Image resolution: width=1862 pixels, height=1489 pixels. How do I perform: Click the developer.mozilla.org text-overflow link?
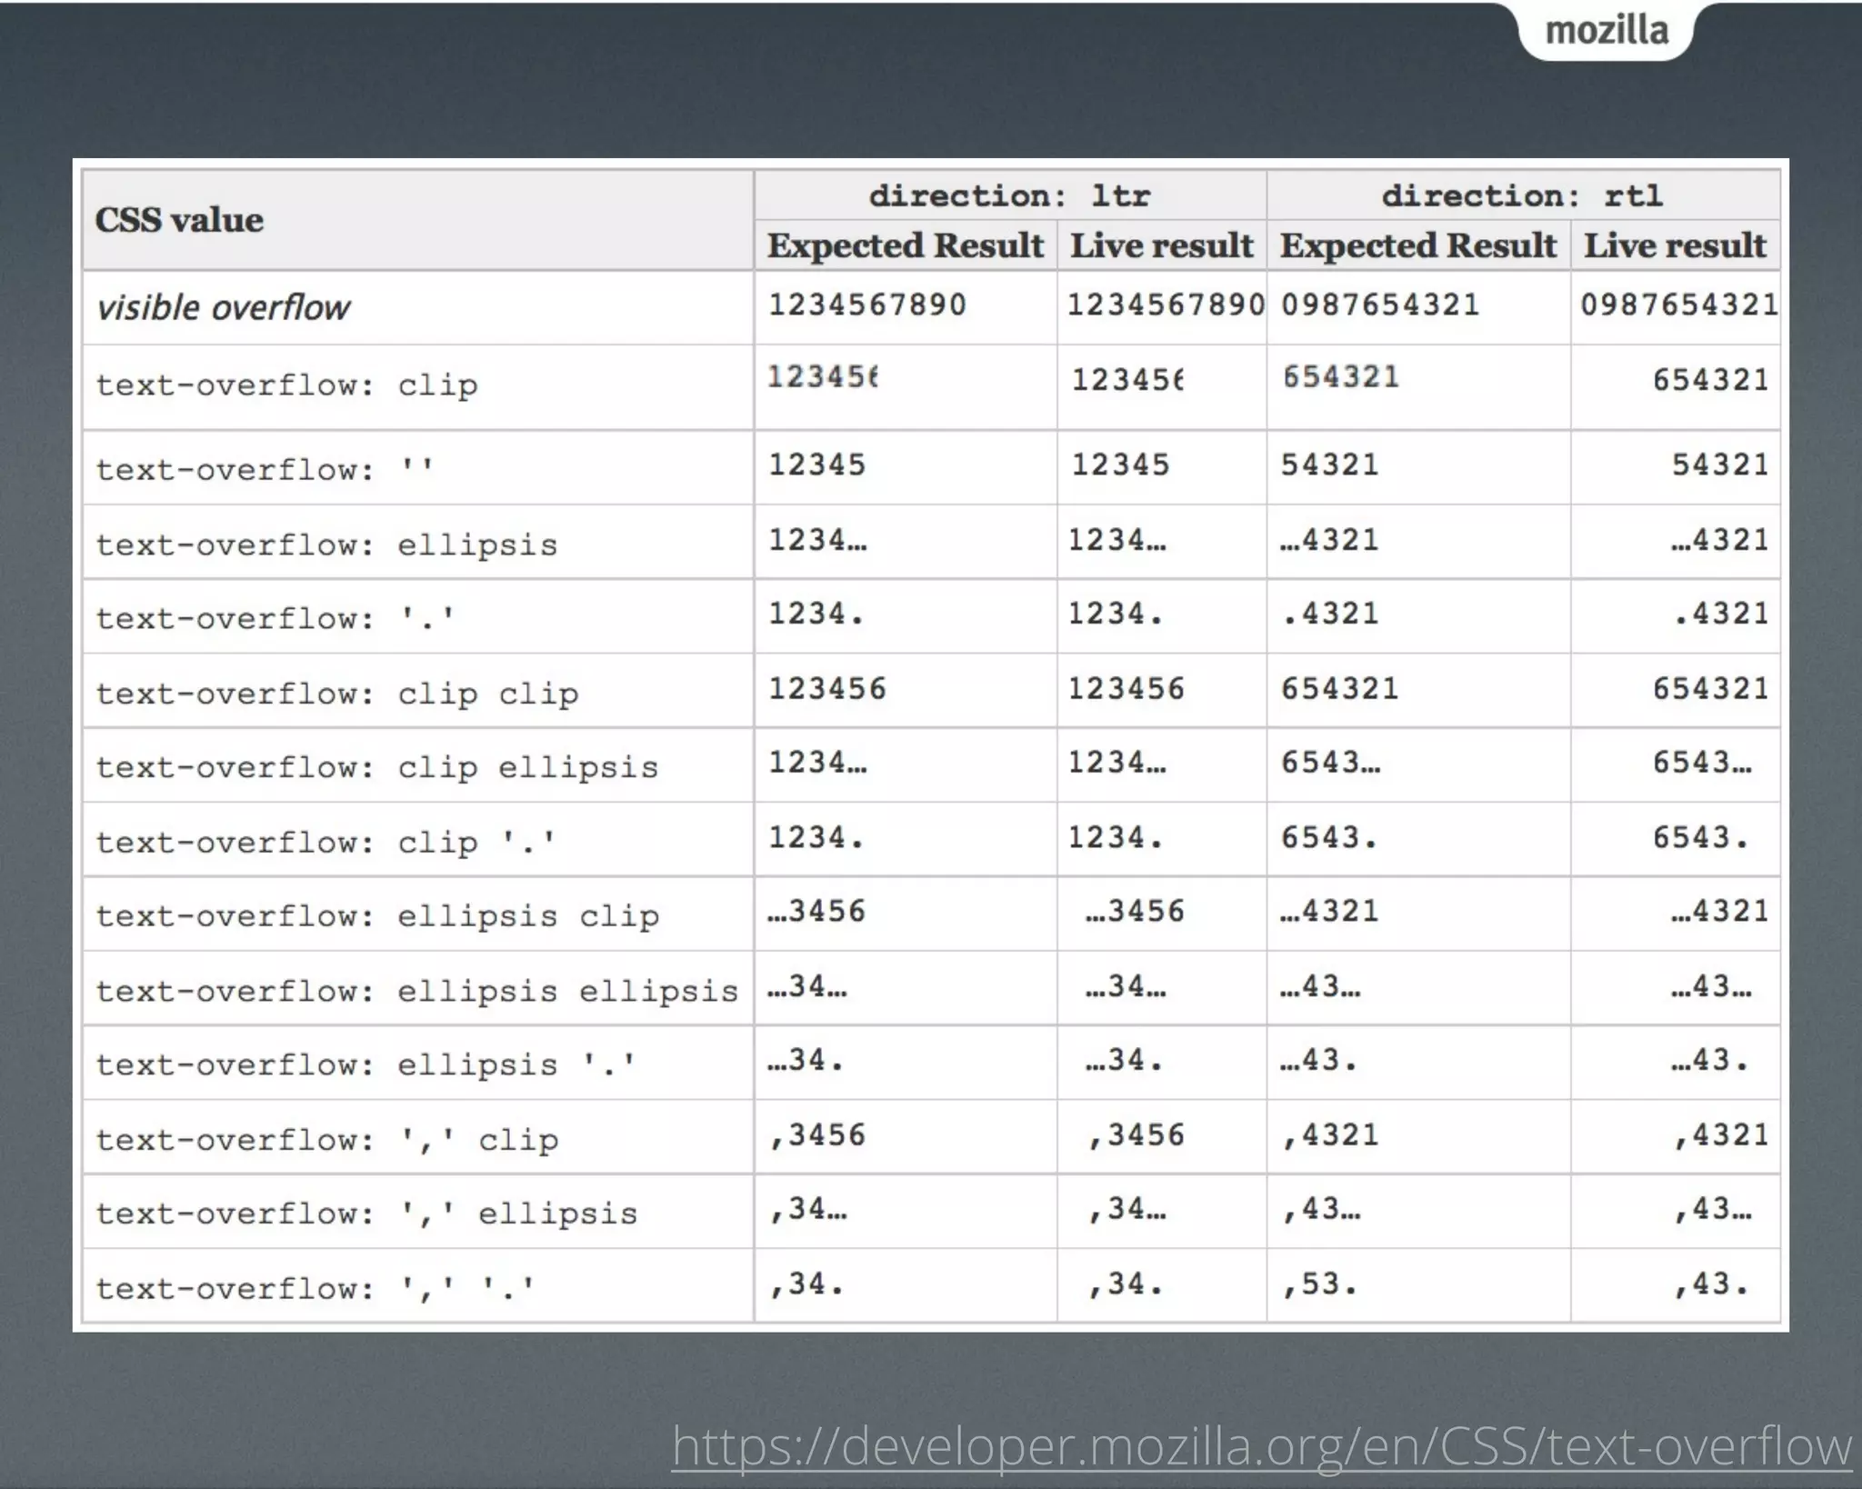pos(1260,1445)
